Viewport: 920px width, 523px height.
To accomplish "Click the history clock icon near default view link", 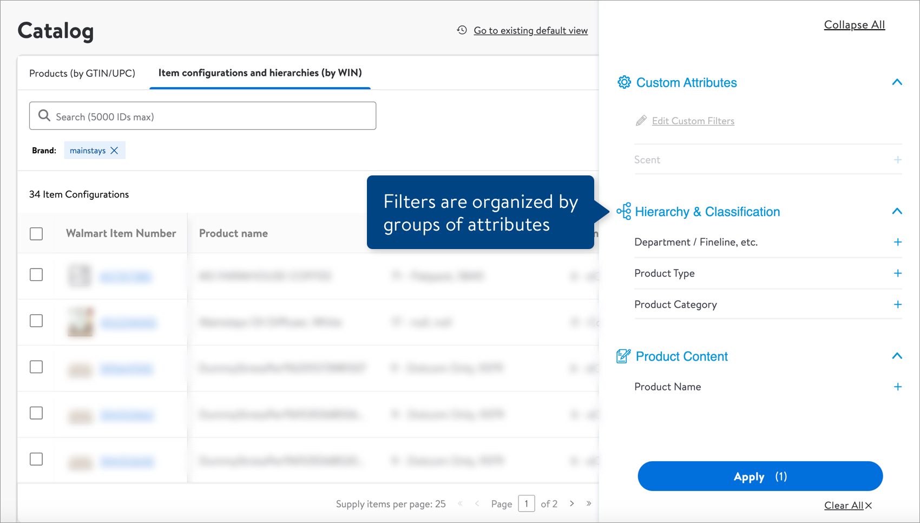I will pyautogui.click(x=461, y=30).
